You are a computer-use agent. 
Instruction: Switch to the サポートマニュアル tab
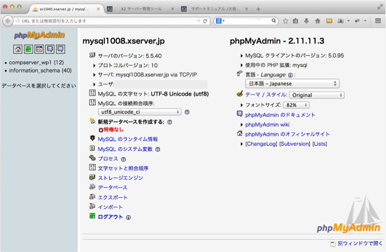pos(215,9)
